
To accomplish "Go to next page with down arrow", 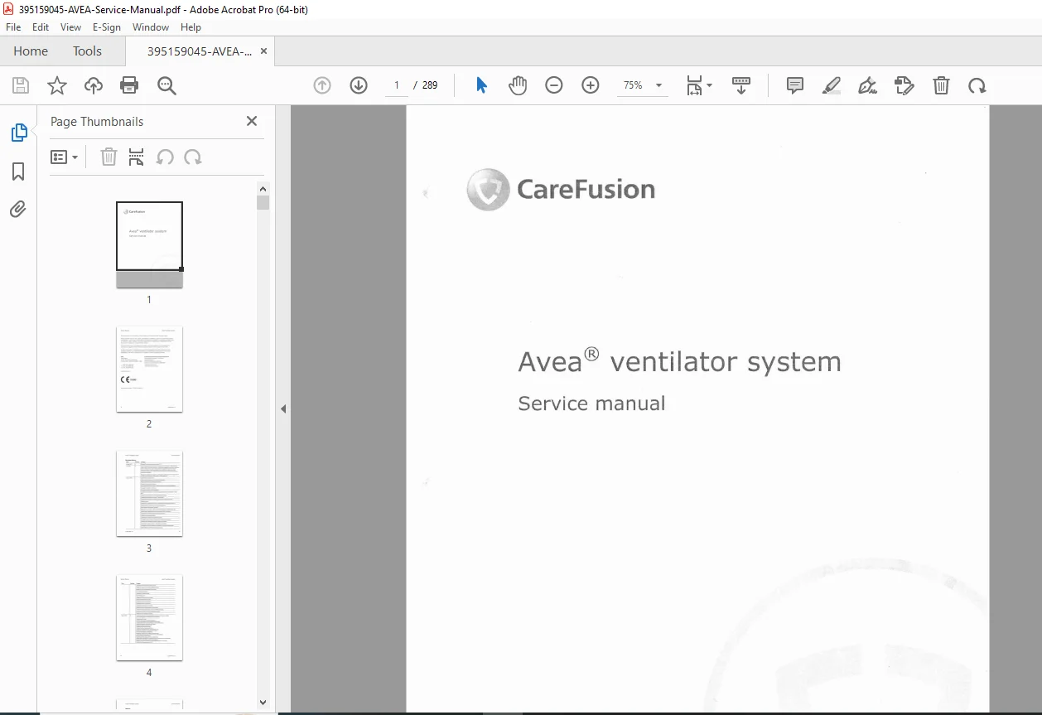I will pos(359,85).
